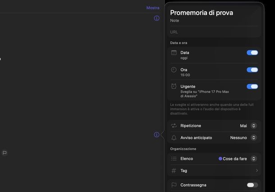Click the date value oggi
Image resolution: width=275 pixels, height=192 pixels.
[184, 58]
